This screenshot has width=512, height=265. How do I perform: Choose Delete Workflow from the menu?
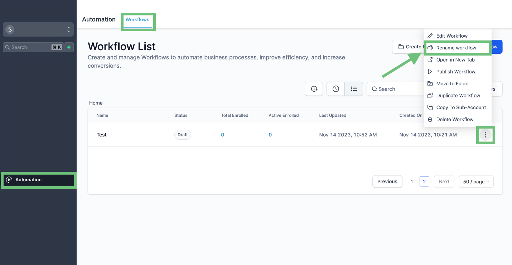coord(458,119)
